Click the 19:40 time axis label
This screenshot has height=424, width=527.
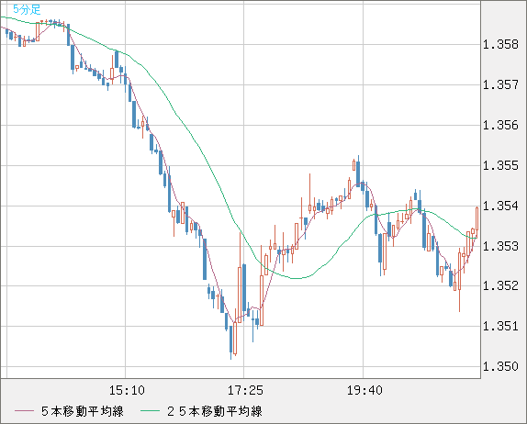pos(364,390)
